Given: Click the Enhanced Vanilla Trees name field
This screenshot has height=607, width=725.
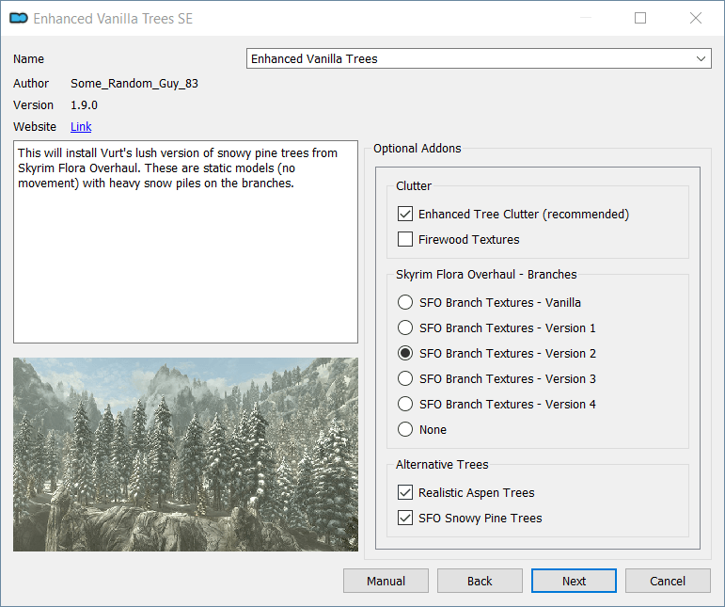Looking at the screenshot, I should pyautogui.click(x=479, y=58).
